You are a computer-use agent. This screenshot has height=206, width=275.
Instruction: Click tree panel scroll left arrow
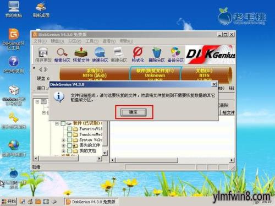point(36,158)
